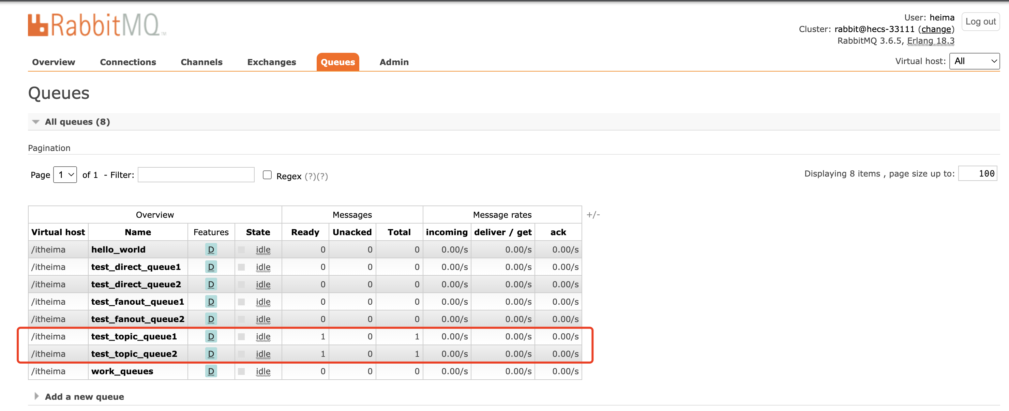Click the +/- column chooser icon

point(593,214)
